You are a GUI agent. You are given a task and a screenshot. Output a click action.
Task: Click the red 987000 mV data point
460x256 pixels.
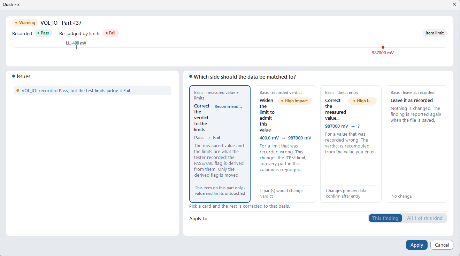point(383,47)
